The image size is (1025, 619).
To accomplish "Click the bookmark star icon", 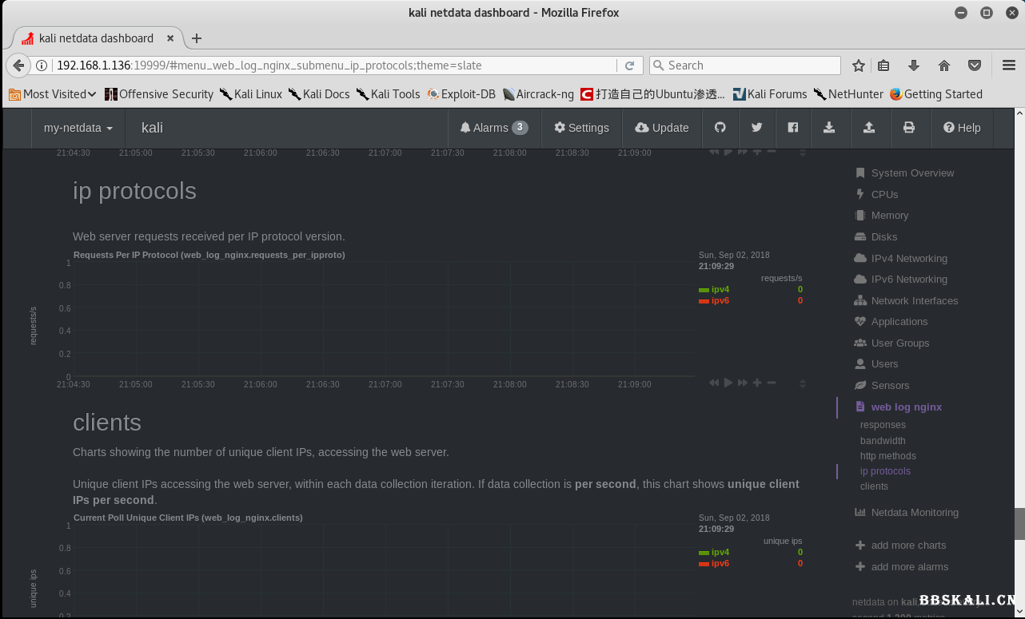I will point(859,65).
